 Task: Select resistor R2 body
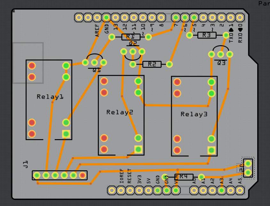click(x=152, y=64)
